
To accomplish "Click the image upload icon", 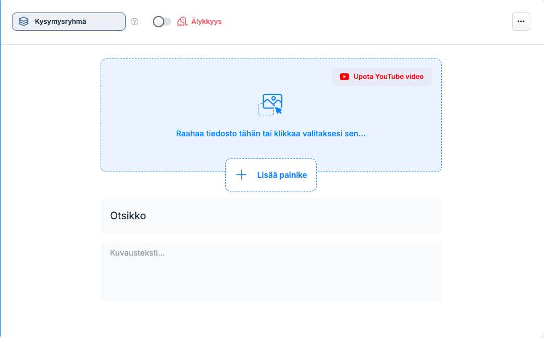I will tap(271, 104).
